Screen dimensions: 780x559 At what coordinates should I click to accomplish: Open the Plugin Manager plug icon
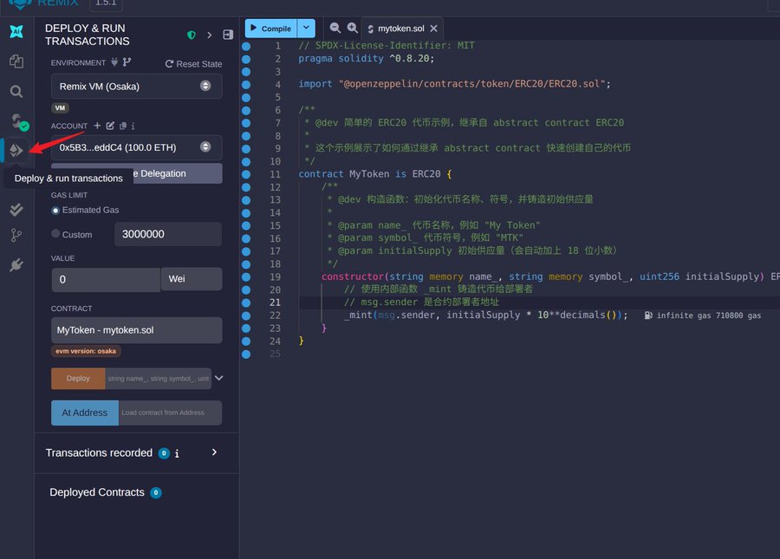[x=16, y=264]
